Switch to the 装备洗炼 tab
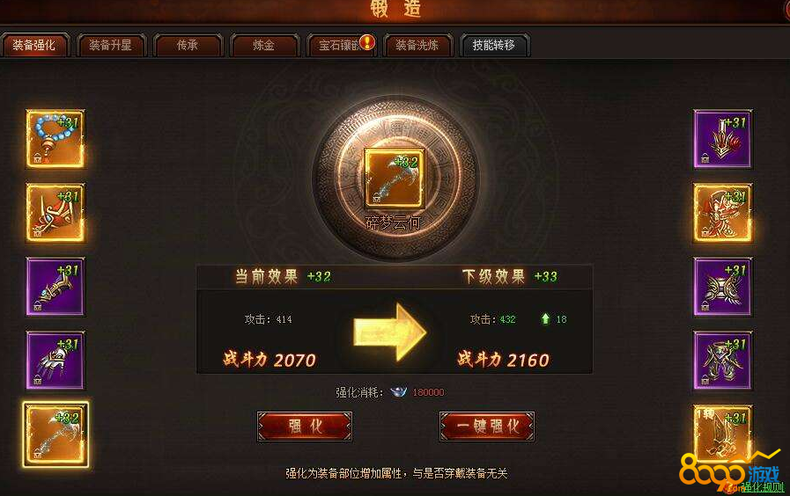 pyautogui.click(x=417, y=45)
